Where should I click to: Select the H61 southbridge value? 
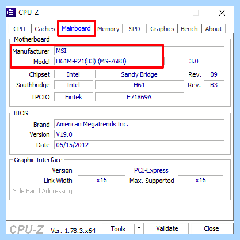point(139,85)
